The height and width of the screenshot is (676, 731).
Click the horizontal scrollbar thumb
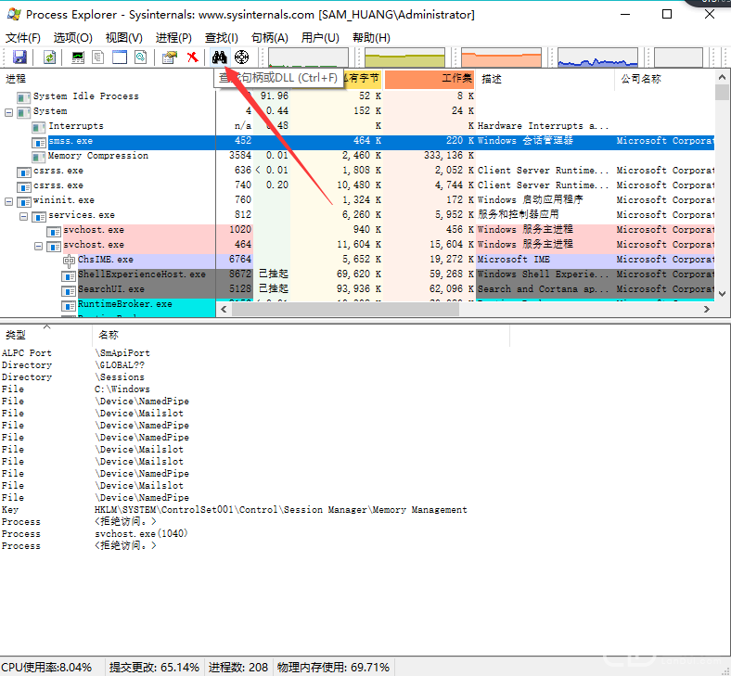pyautogui.click(x=345, y=310)
